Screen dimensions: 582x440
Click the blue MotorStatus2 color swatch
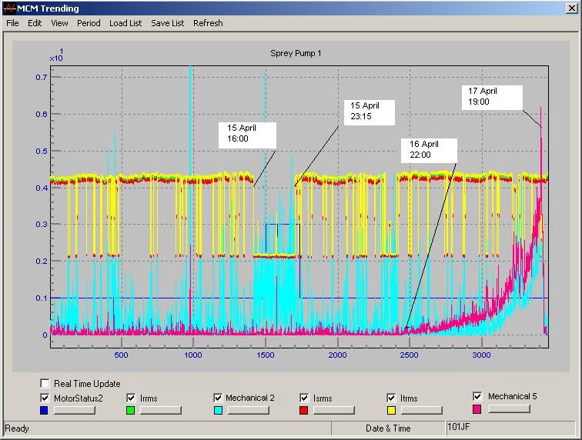point(45,410)
